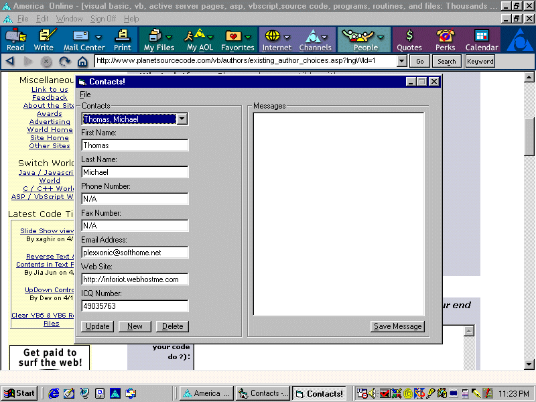Click the Windows Start button
The image size is (536, 402).
click(19, 393)
